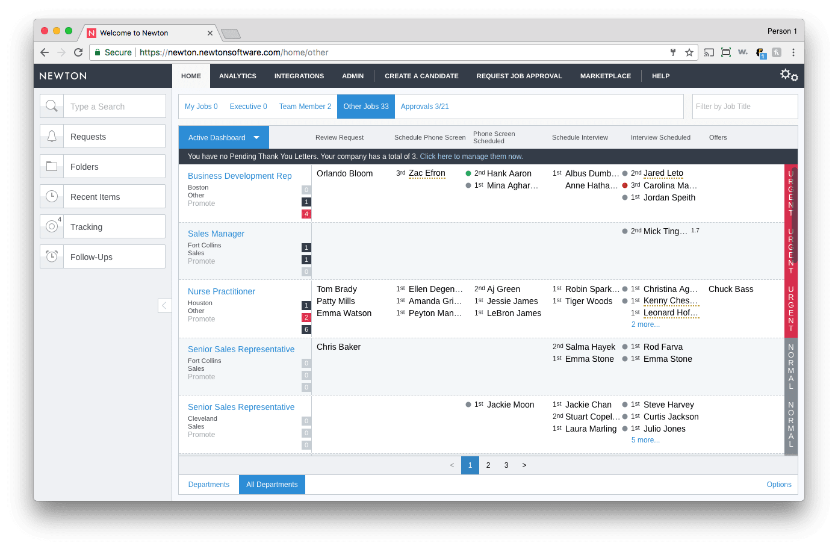Click the NEWTON logo in the header
Viewport: 838px width, 549px height.
coord(63,76)
